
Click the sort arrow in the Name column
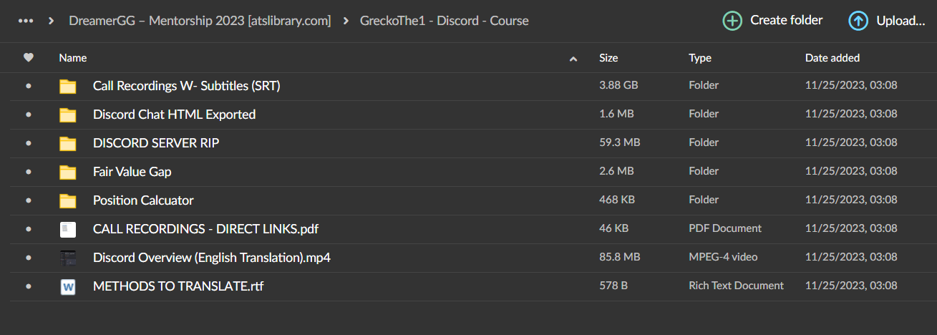point(573,59)
